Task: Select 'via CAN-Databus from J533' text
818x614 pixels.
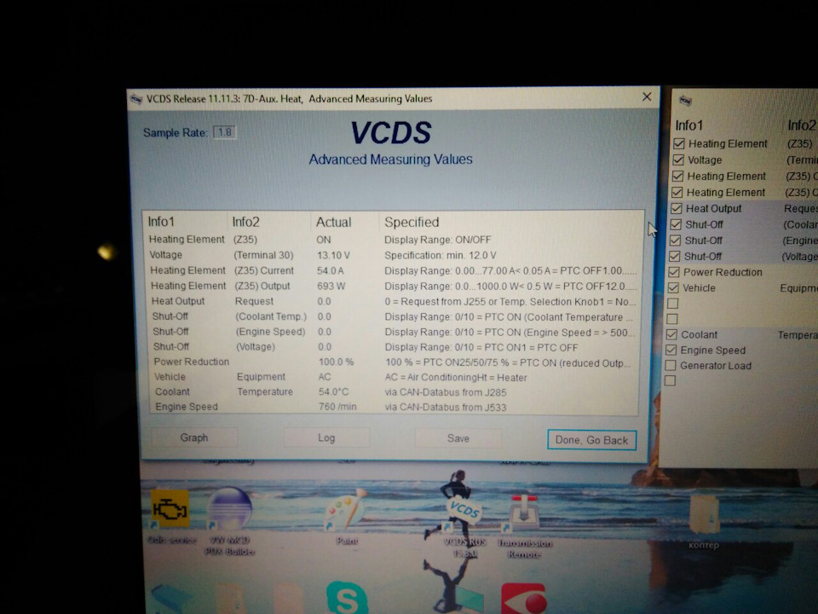Action: point(446,408)
